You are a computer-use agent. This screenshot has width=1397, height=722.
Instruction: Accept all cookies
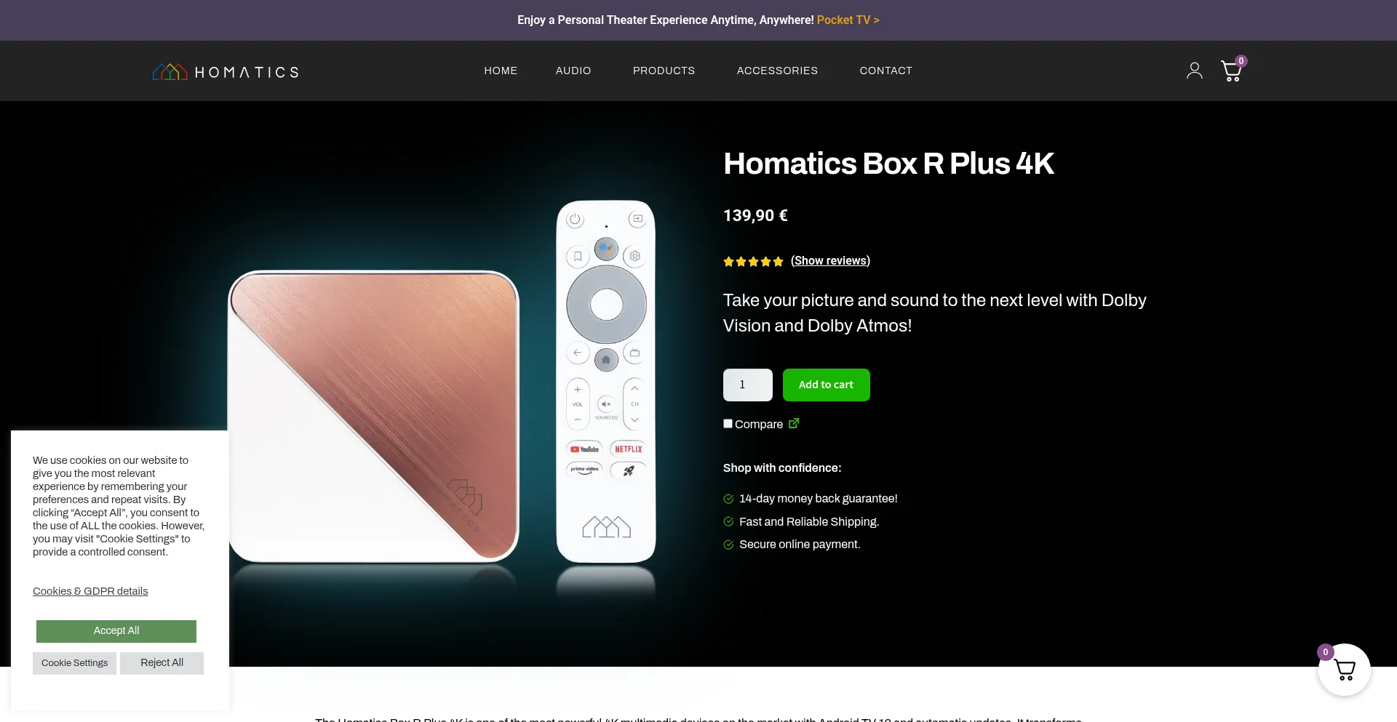tap(116, 631)
